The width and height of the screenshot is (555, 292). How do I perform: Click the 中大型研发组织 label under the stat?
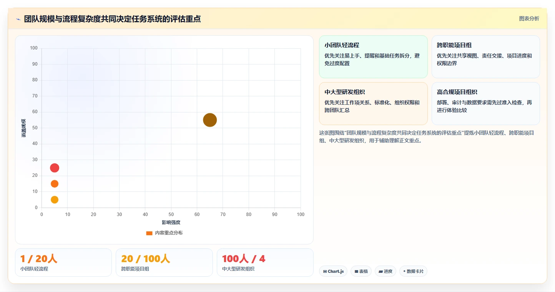point(238,269)
